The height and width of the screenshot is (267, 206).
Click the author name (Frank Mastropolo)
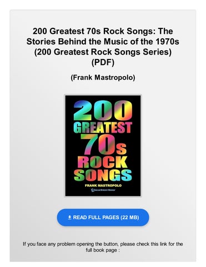(x=103, y=77)
